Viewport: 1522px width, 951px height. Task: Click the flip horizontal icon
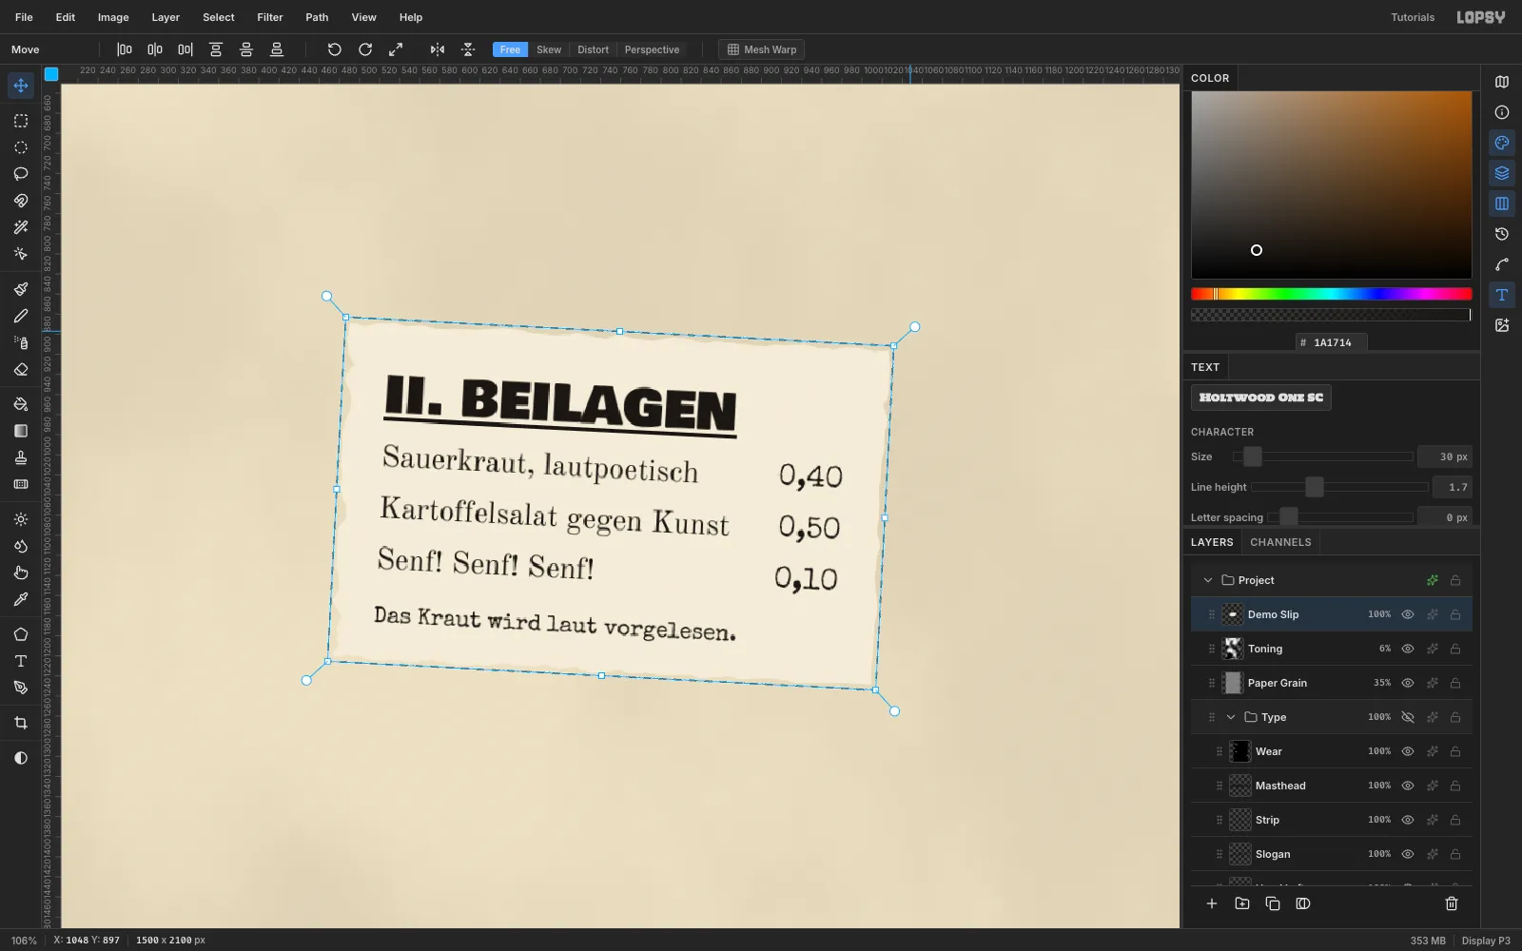pos(438,49)
